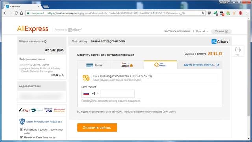This screenshot has width=252, height=142.
Task: Click Verified by VISA badge
Action: (x=48, y=110)
